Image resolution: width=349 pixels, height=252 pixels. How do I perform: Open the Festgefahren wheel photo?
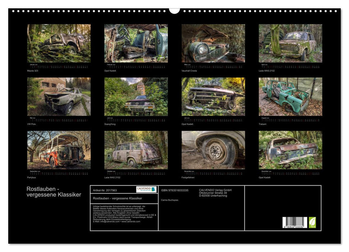213,150
